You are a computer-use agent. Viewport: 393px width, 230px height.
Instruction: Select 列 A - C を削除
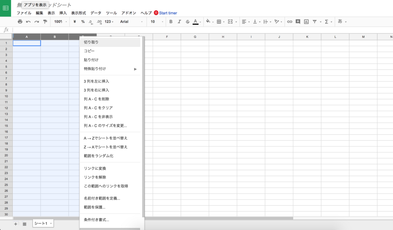tap(110, 99)
